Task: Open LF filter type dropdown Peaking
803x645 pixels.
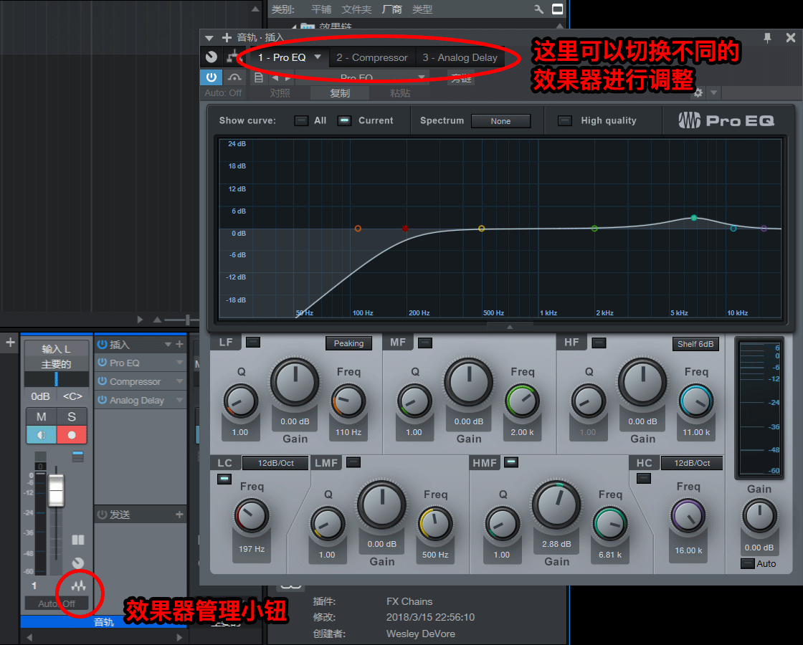Action: point(348,343)
